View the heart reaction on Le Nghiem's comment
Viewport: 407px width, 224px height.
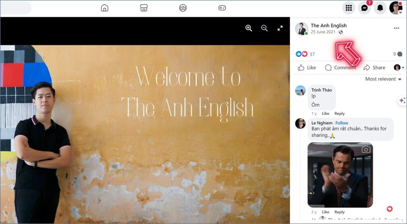pos(390,209)
